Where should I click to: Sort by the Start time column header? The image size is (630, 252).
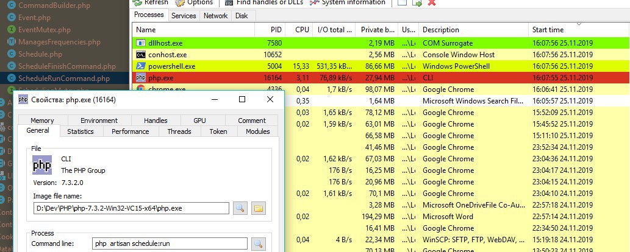click(x=579, y=30)
